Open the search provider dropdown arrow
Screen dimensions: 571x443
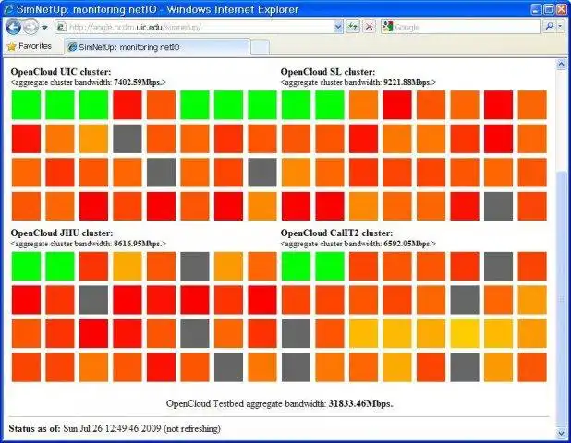pyautogui.click(x=560, y=27)
